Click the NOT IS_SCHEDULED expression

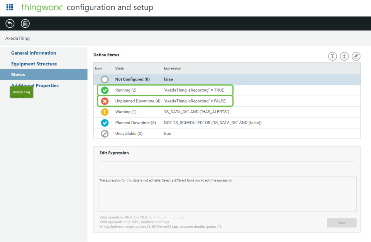[x=213, y=123]
